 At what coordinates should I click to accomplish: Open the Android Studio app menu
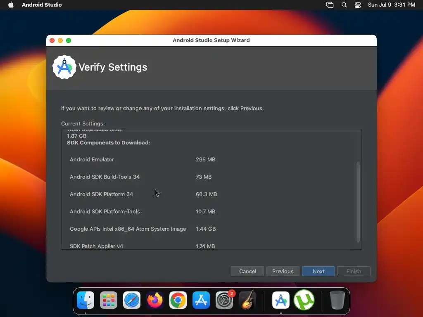point(42,5)
